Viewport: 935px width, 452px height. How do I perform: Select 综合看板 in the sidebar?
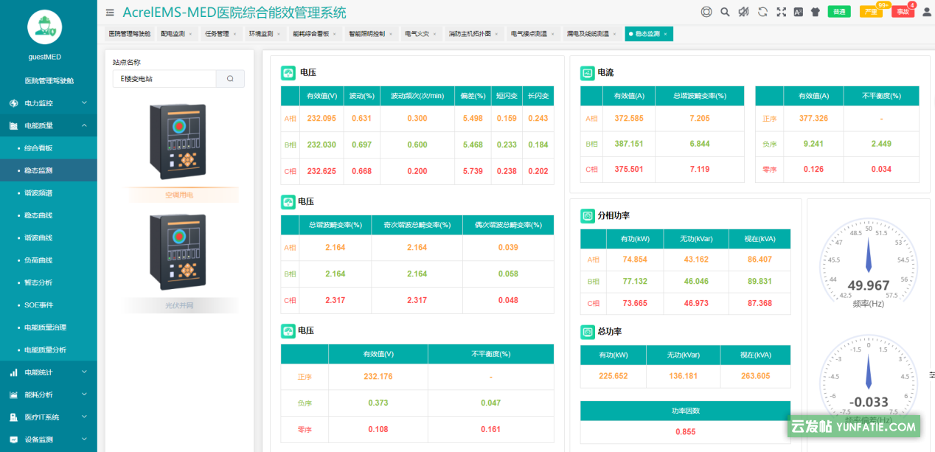(x=49, y=148)
